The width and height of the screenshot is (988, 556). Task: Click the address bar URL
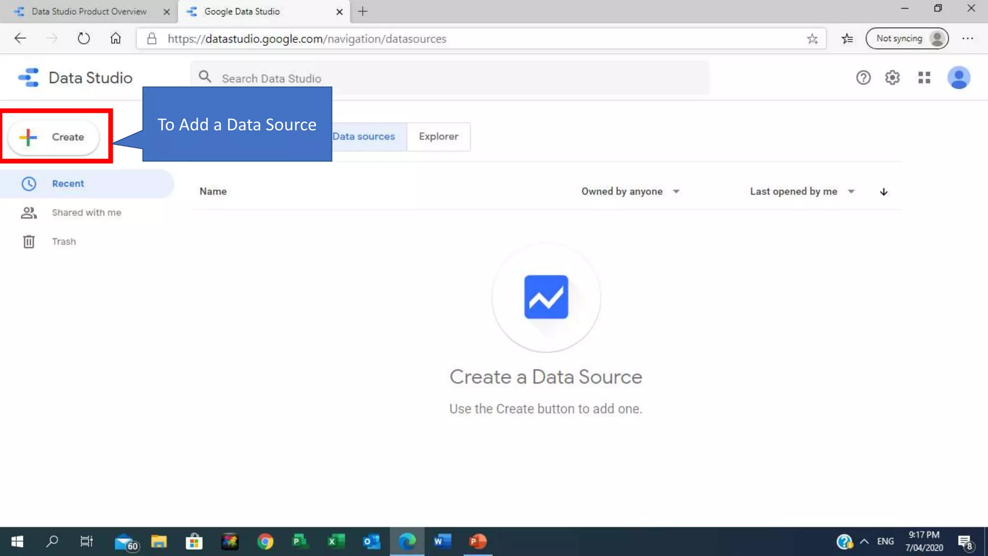pos(307,39)
